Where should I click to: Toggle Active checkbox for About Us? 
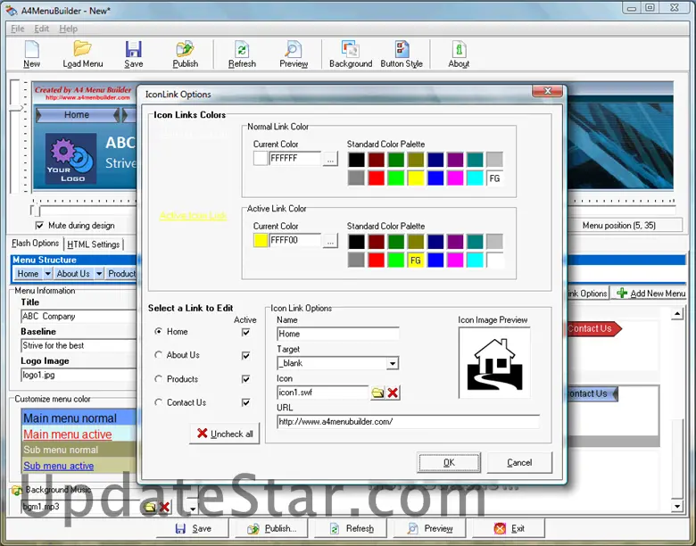tap(245, 356)
